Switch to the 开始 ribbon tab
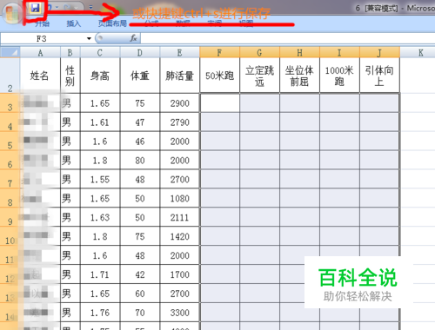 click(43, 23)
